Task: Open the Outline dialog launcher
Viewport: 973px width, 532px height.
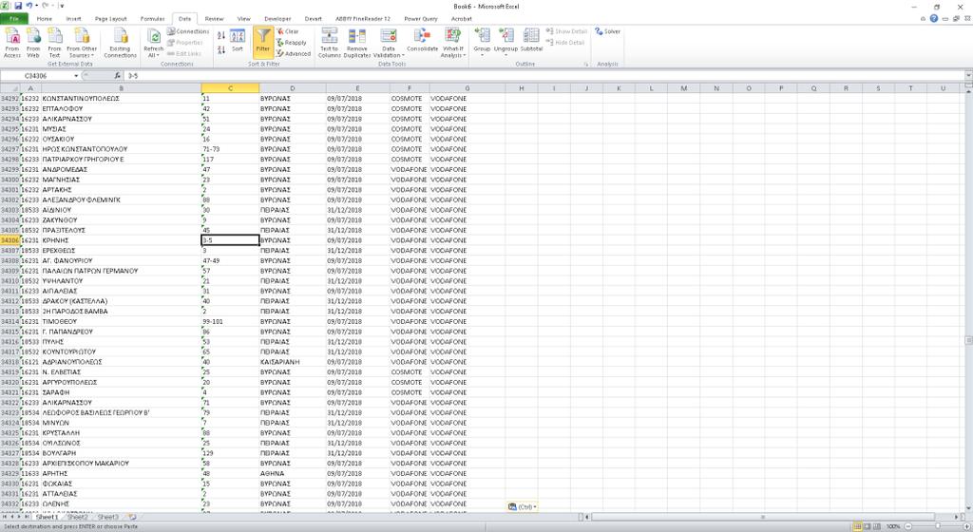Action: click(x=585, y=64)
